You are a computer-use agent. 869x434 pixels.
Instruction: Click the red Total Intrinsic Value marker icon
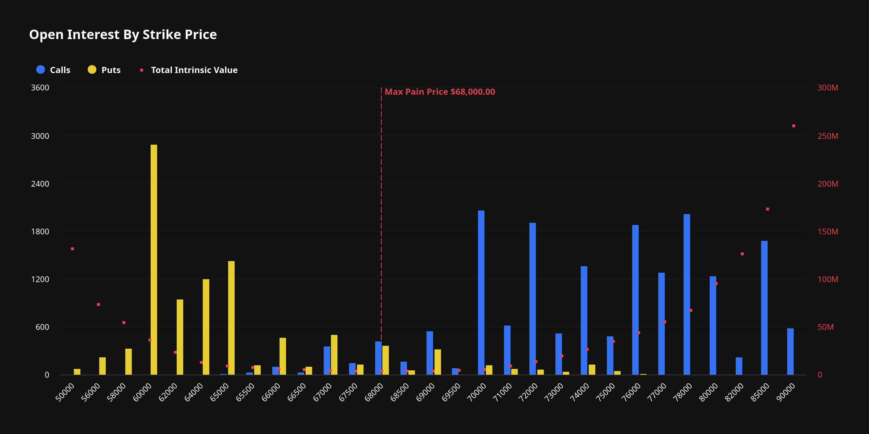click(142, 70)
